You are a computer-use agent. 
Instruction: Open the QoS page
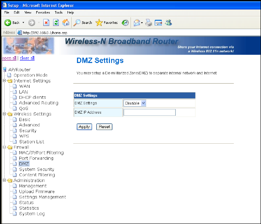(x=23, y=108)
